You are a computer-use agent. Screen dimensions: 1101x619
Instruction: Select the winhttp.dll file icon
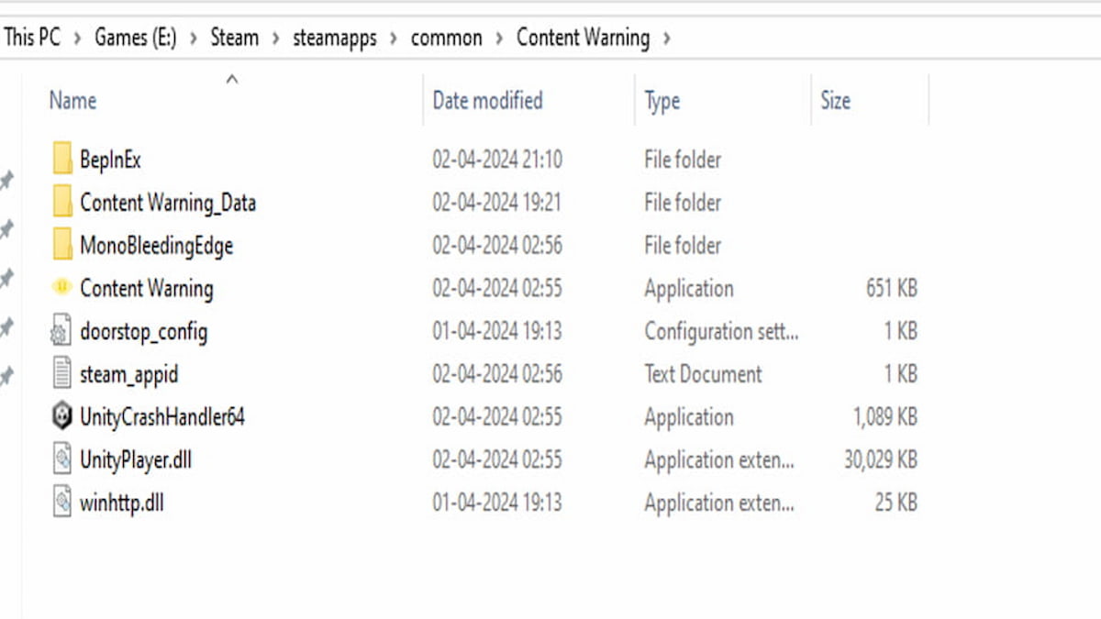point(61,503)
